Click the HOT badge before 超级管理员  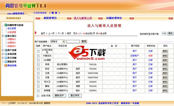pyautogui.click(x=38, y=18)
